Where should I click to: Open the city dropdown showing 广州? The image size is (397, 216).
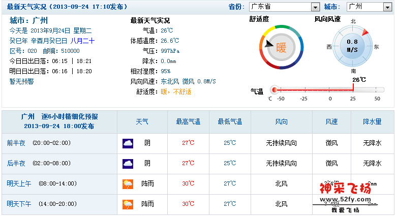click(370, 7)
